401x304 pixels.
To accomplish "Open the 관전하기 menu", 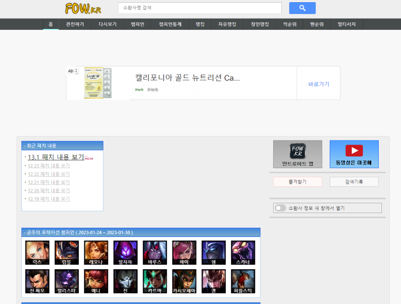I will pos(75,24).
